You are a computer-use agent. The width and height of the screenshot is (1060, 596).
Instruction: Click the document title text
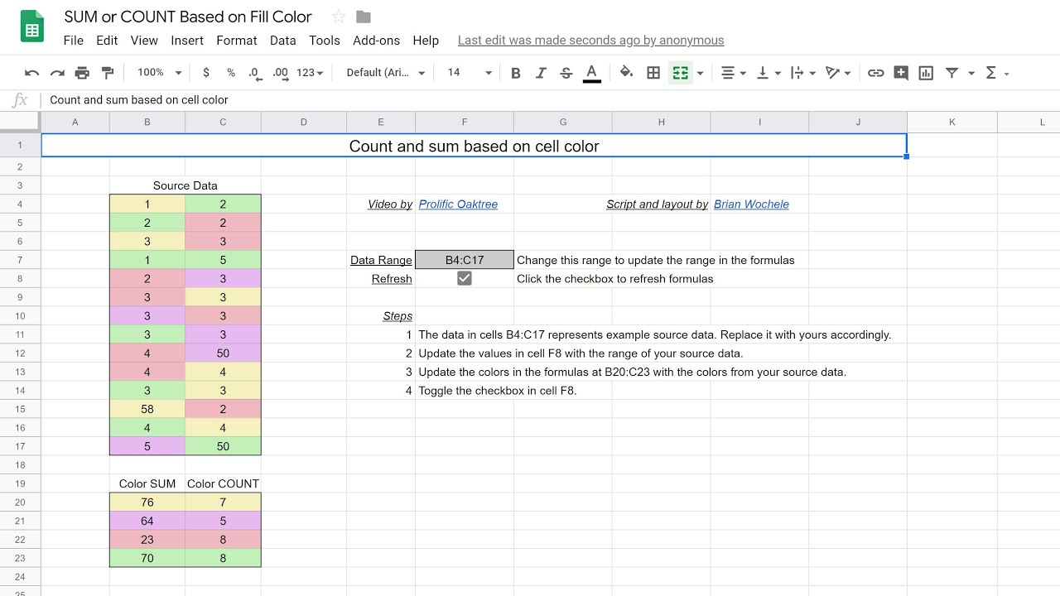pyautogui.click(x=188, y=17)
